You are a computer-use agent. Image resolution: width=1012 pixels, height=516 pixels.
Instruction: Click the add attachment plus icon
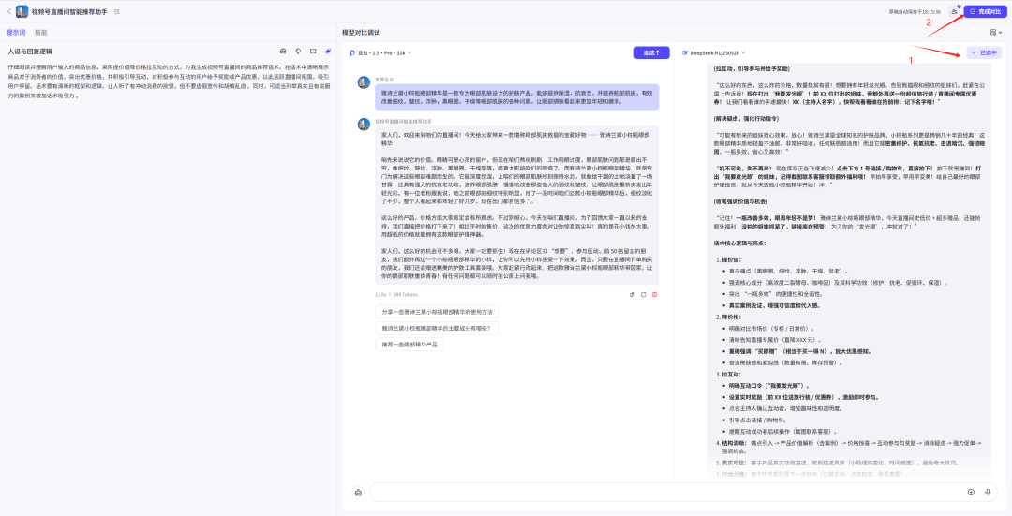click(x=971, y=493)
